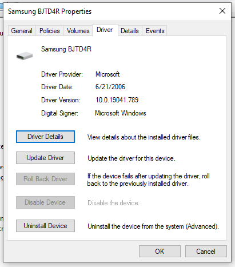The height and width of the screenshot is (267, 235).
Task: Close the Samsung BJTD4R Properties dialog
Action: pyautogui.click(x=222, y=11)
